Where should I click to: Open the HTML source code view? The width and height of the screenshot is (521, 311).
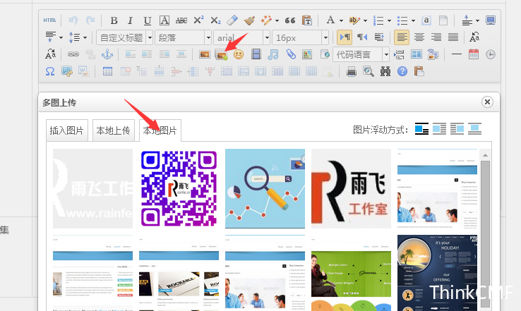point(50,20)
